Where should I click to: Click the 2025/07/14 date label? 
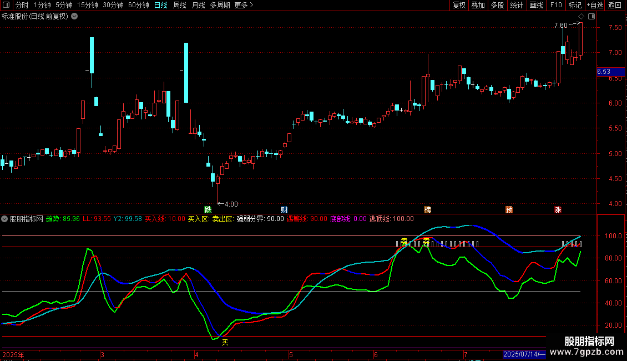click(x=524, y=354)
